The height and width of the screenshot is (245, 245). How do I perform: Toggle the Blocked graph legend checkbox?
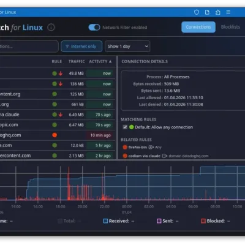click(x=203, y=221)
